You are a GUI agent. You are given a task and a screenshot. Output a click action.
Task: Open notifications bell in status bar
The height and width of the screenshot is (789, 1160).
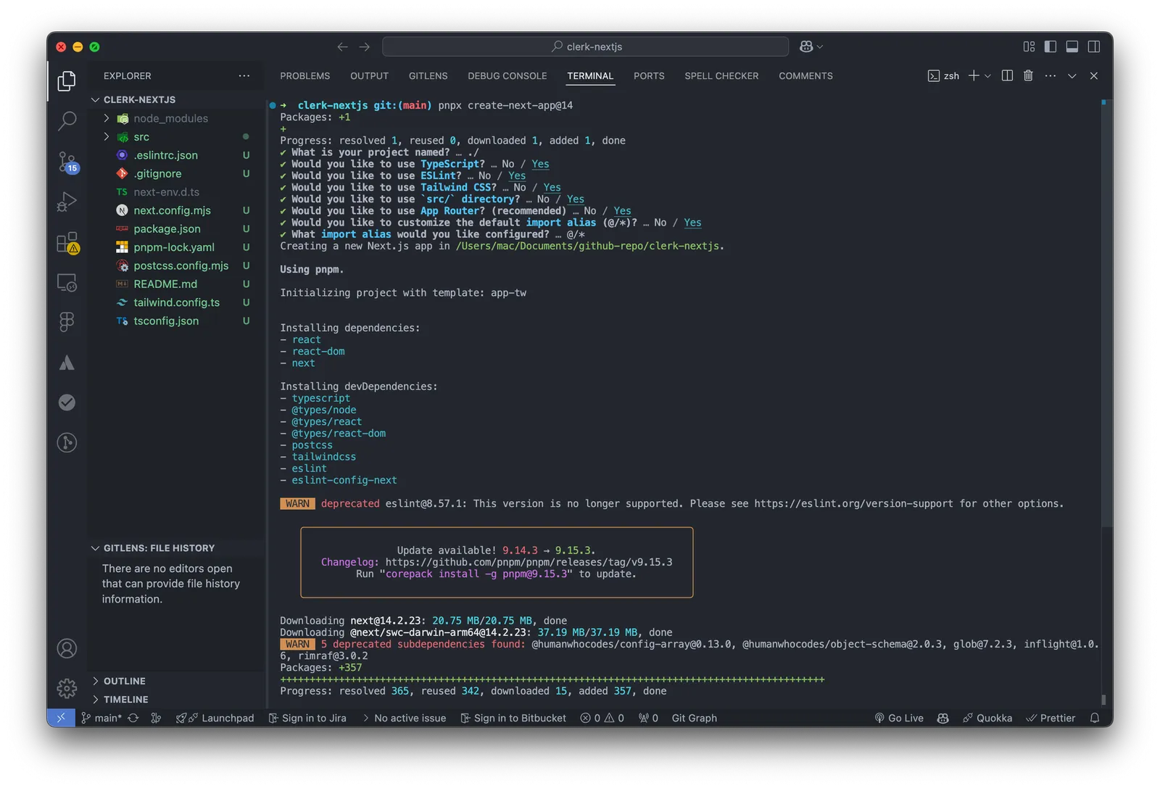pos(1095,718)
